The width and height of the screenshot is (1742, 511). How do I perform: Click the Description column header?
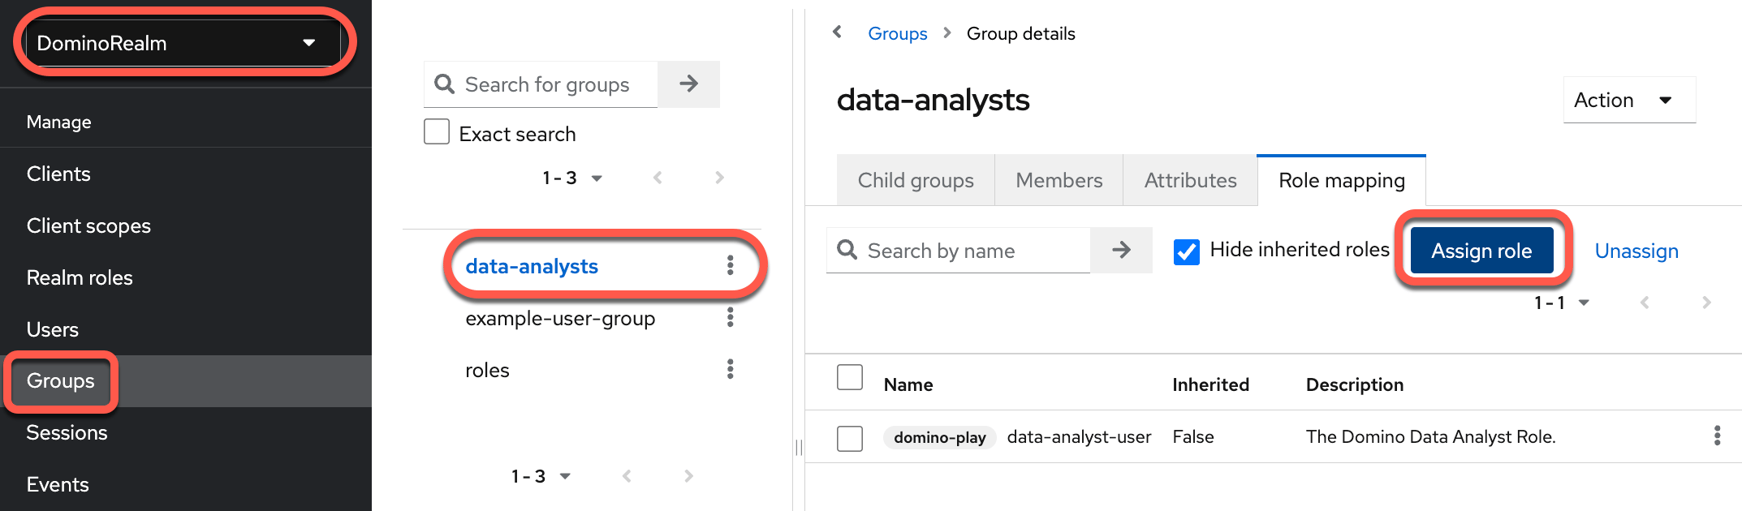(1355, 384)
